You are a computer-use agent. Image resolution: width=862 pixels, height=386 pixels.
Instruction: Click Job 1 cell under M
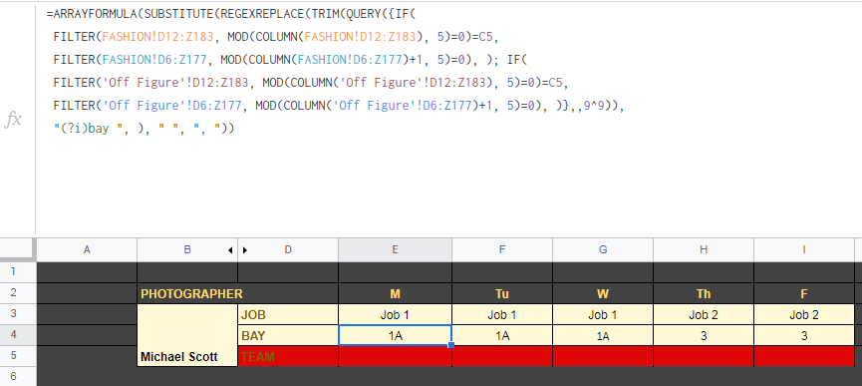pyautogui.click(x=396, y=314)
